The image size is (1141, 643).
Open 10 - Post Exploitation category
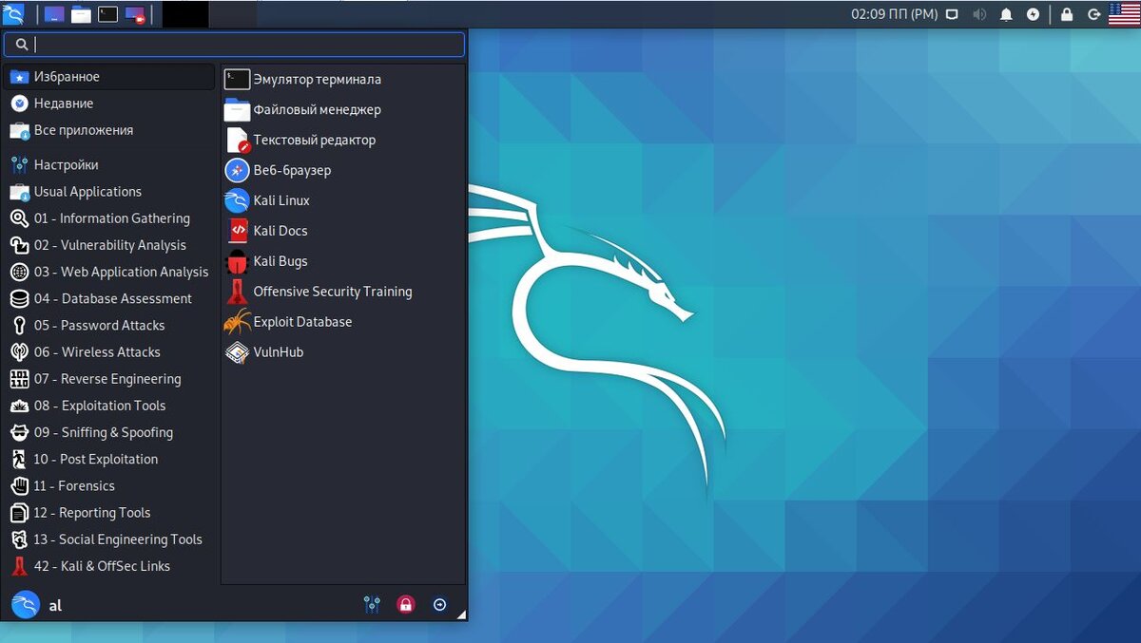[x=110, y=459]
